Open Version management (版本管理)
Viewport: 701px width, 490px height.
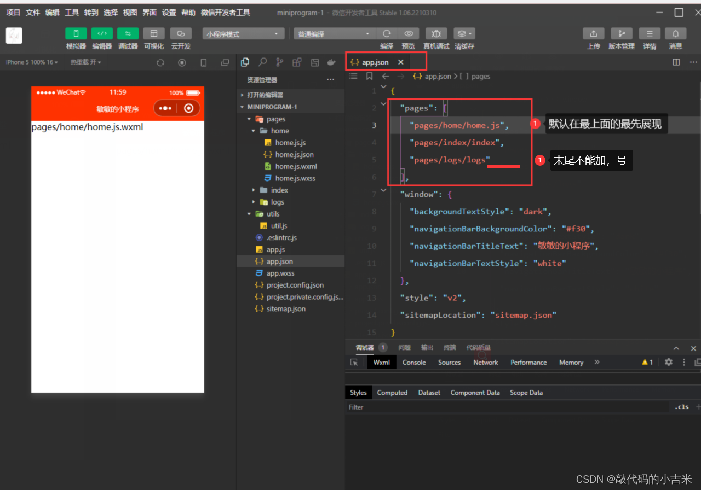click(x=622, y=34)
